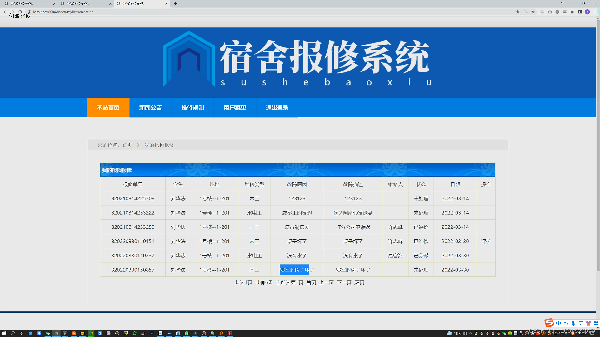This screenshot has height=337, width=600.
Task: Open the 用户菜单 navigation item
Action: point(235,108)
